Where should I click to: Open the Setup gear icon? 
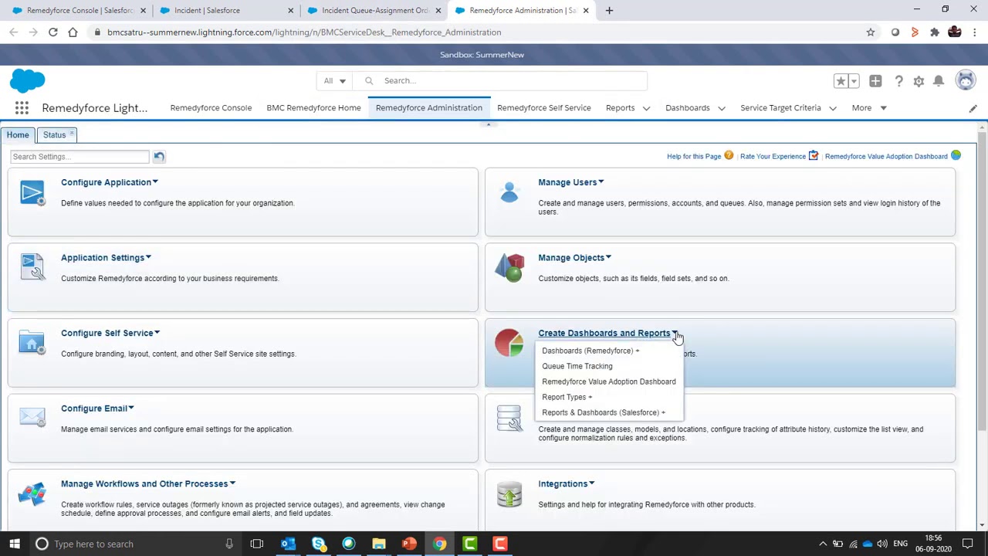tap(919, 81)
